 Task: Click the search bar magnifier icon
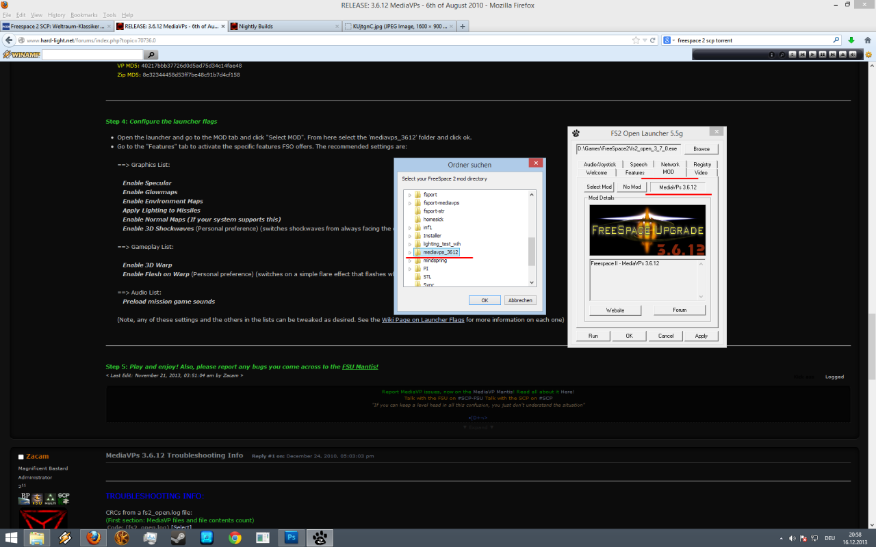(x=836, y=40)
